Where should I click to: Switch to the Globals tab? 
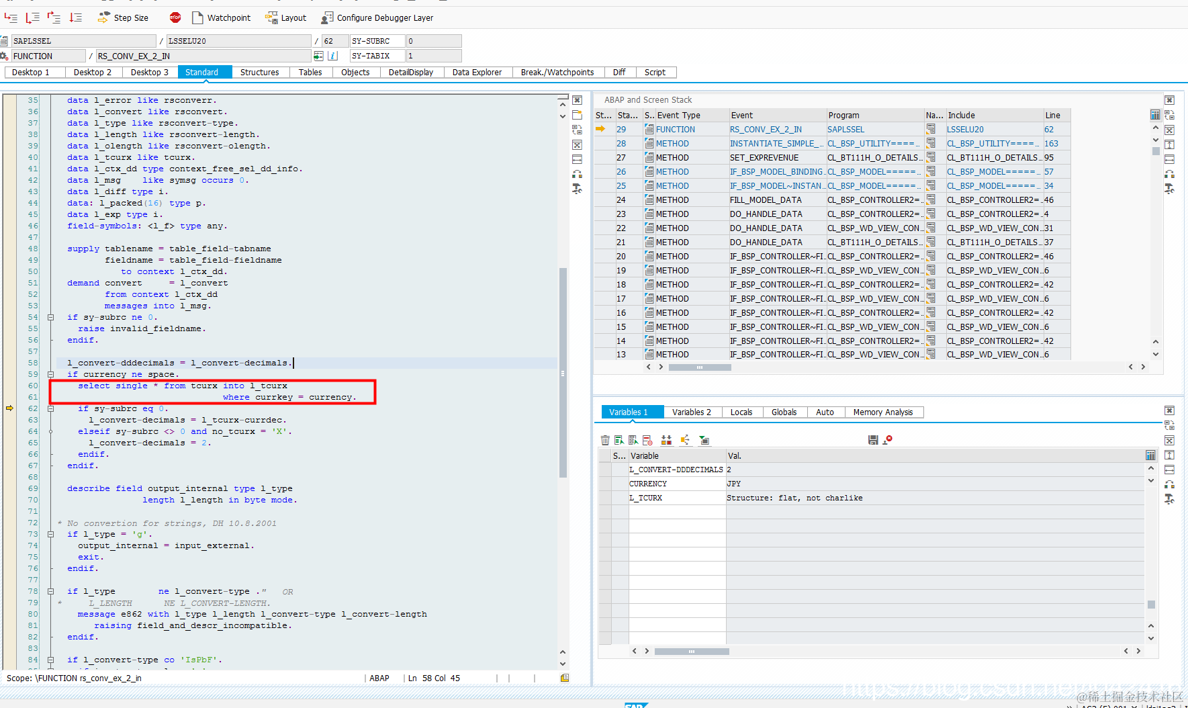pos(784,412)
